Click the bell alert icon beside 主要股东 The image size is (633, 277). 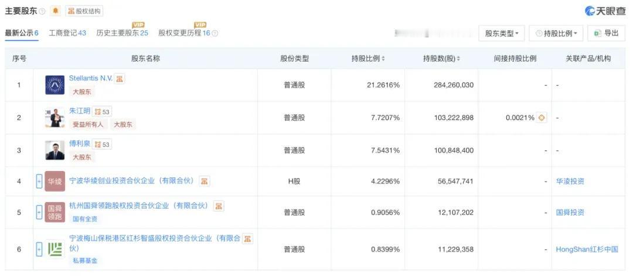click(55, 11)
